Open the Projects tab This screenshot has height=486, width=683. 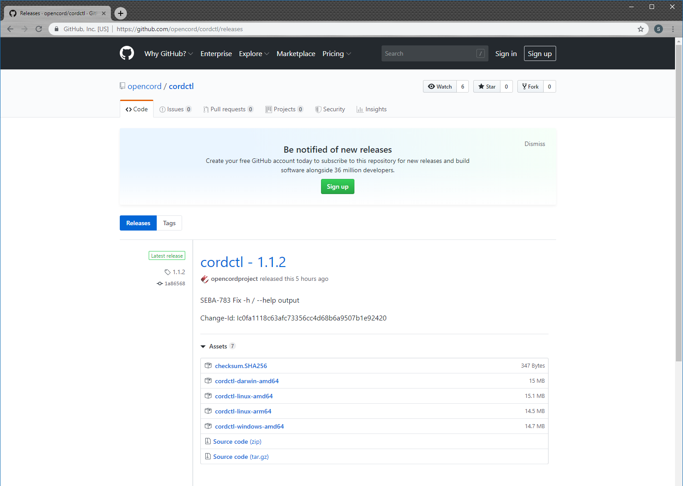tap(285, 109)
